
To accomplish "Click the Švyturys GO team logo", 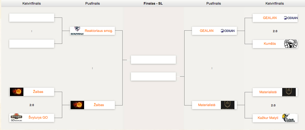I will point(17,118).
